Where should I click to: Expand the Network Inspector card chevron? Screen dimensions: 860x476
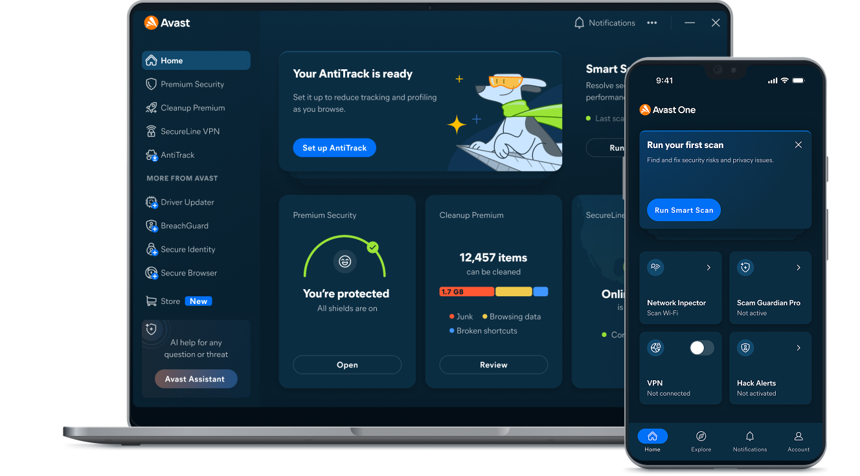click(708, 267)
